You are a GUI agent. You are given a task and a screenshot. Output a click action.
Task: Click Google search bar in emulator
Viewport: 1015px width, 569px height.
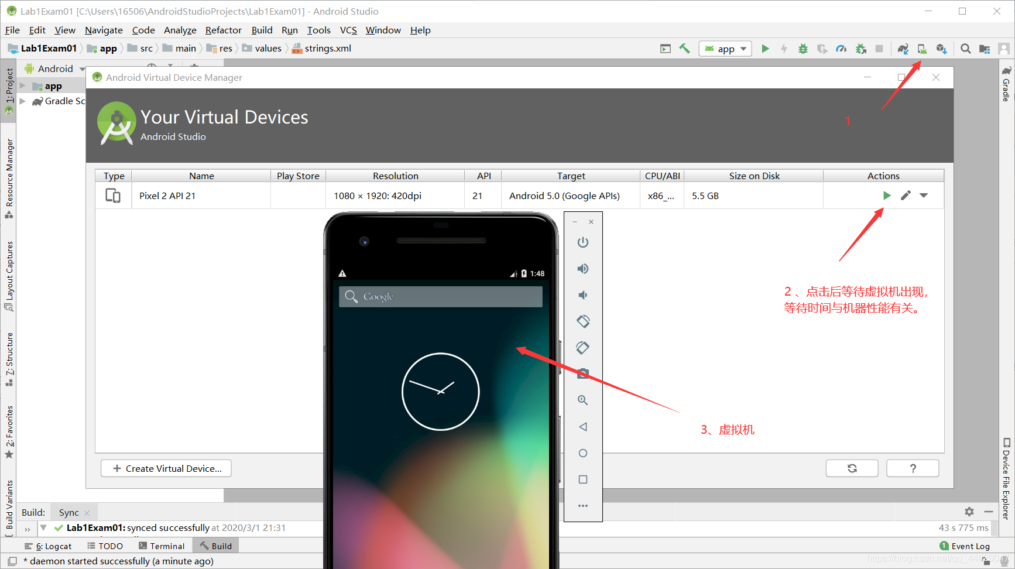441,297
